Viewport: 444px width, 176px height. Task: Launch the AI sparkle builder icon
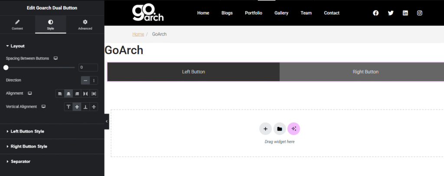294,129
